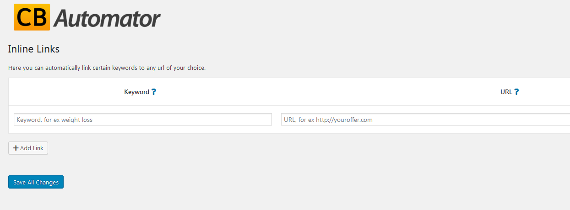Click the Keyword column help question mark
The image size is (570, 210).
click(x=154, y=92)
